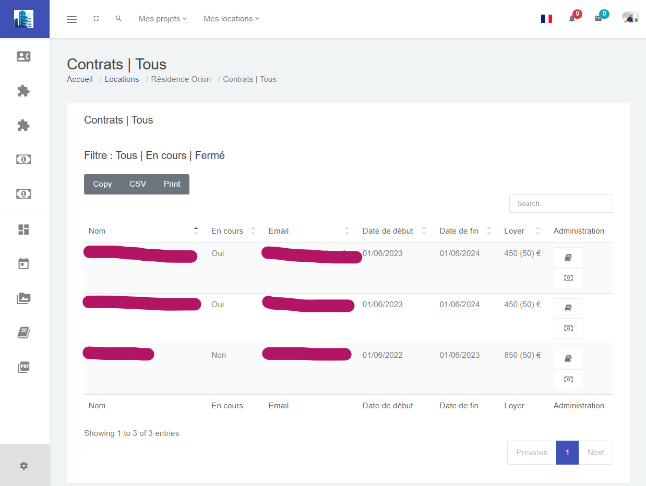The width and height of the screenshot is (646, 486).
Task: Click the book icon in first contract row
Action: pyautogui.click(x=568, y=257)
